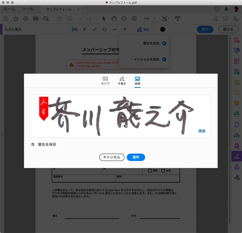The height and width of the screenshot is (233, 242).
Task: Select the タイプ (Type) signature option
Action: click(105, 81)
